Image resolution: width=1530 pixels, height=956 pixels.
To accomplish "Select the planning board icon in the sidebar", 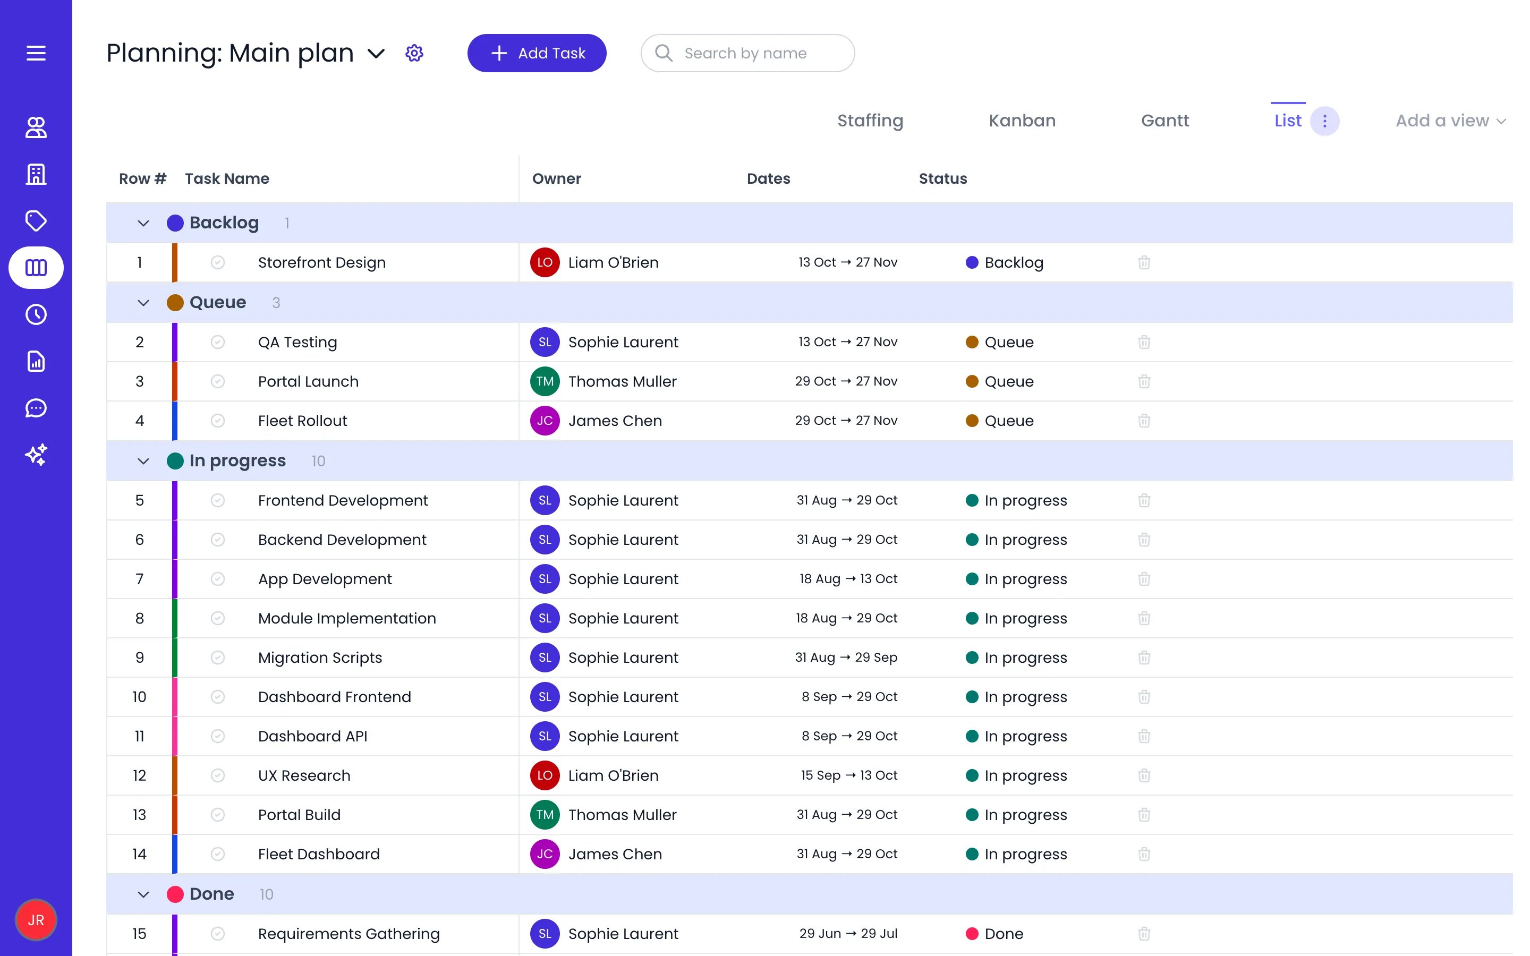I will pos(36,268).
